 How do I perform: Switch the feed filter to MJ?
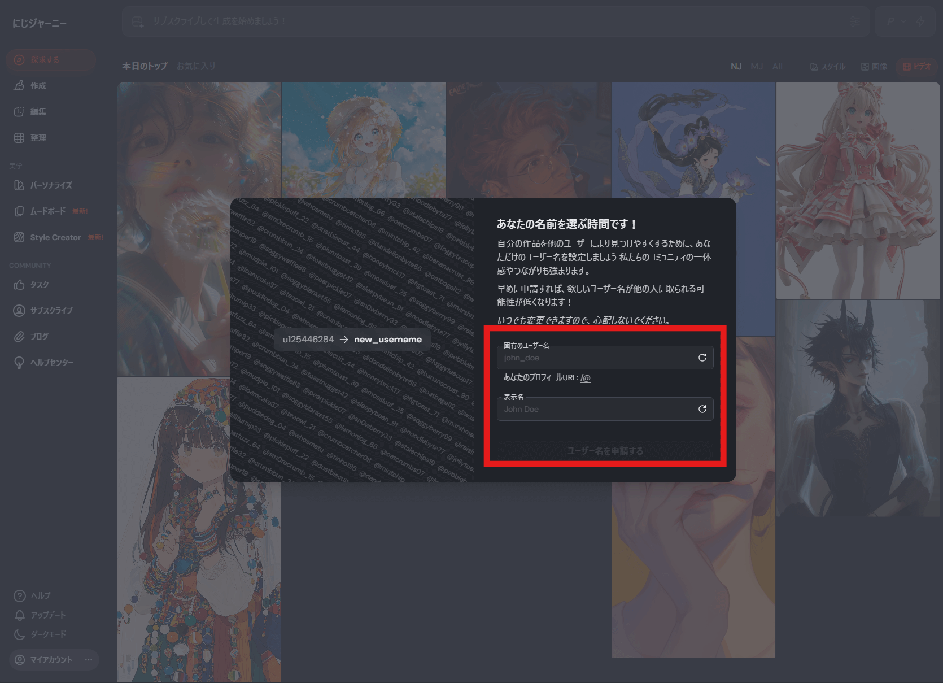pos(757,67)
